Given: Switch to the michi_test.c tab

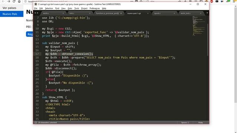Looking at the screenshot, I should (191, 13).
